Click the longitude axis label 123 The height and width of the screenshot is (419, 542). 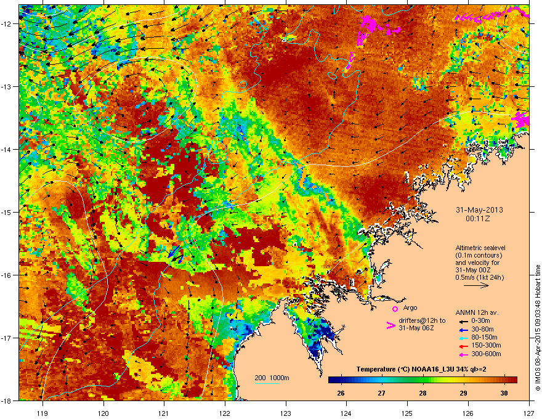click(x=286, y=413)
